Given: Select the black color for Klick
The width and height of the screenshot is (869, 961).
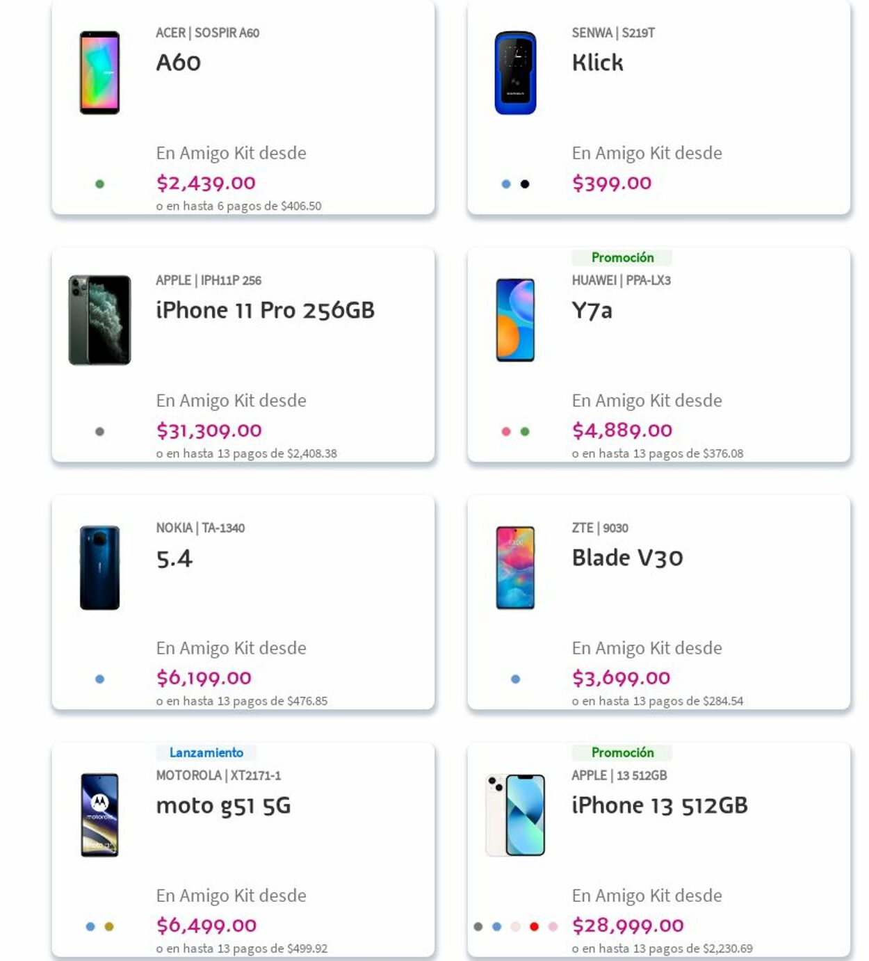Looking at the screenshot, I should pos(525,184).
